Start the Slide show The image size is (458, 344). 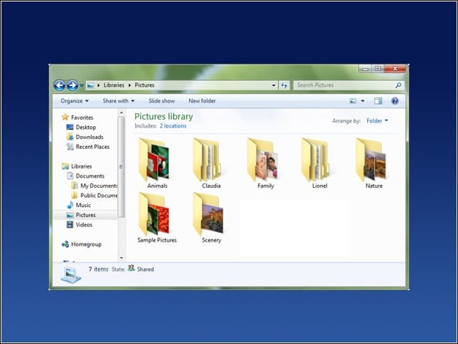tap(162, 101)
